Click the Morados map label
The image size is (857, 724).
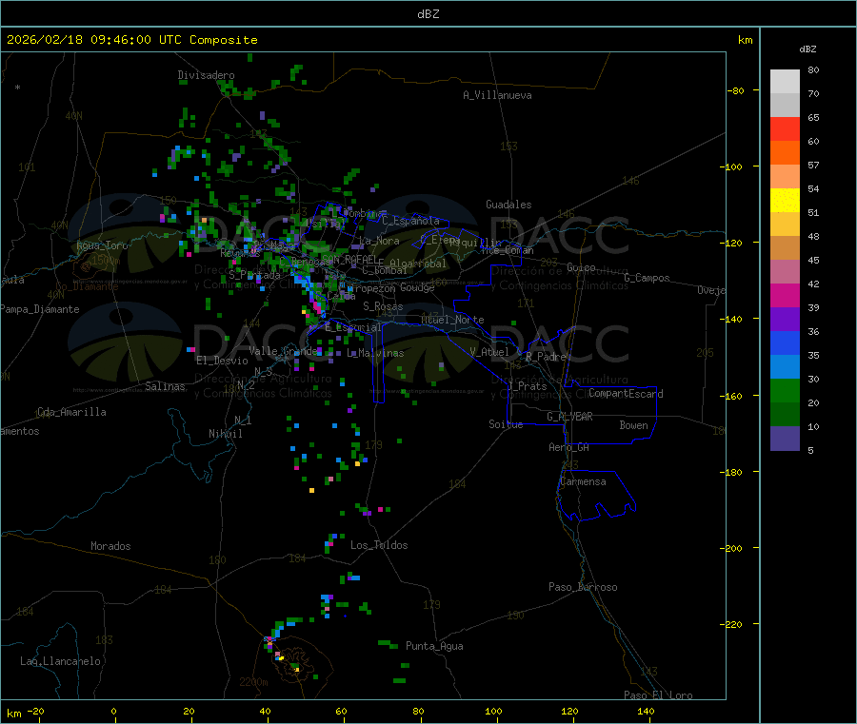[x=110, y=546]
